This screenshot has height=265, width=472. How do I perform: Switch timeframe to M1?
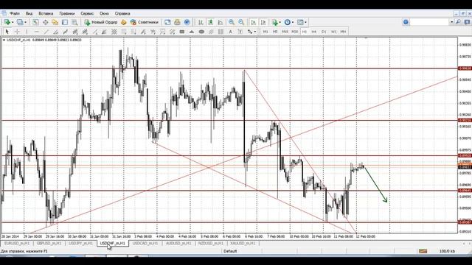265,32
